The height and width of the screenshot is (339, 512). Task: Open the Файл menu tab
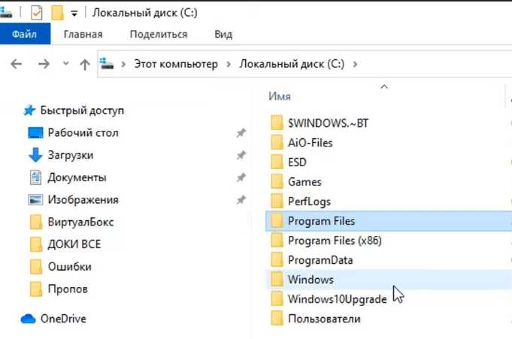(25, 34)
